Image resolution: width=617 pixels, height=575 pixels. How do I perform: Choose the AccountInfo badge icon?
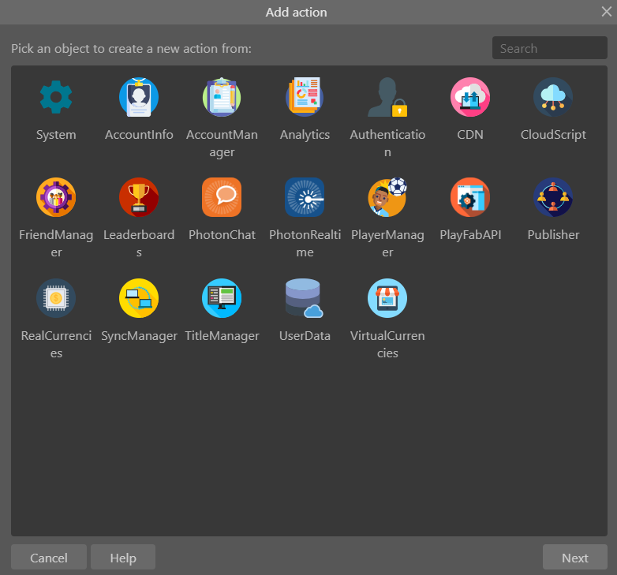139,97
